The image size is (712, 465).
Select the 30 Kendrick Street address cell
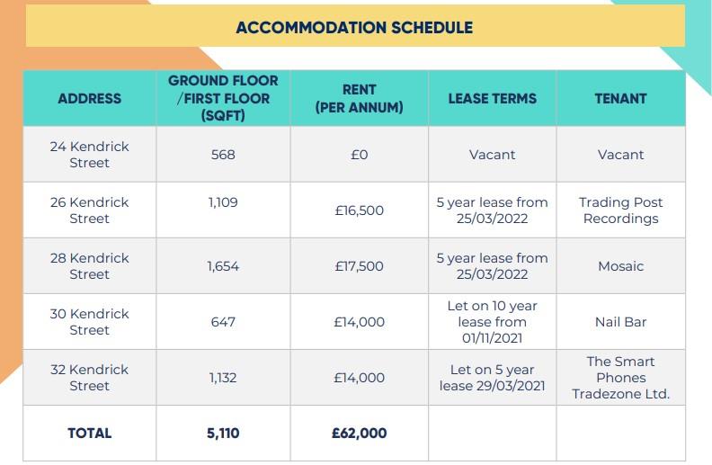click(89, 322)
